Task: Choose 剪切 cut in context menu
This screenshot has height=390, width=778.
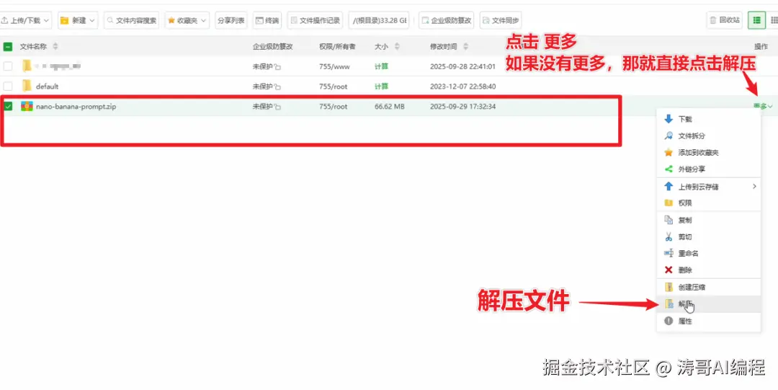Action: coord(709,237)
